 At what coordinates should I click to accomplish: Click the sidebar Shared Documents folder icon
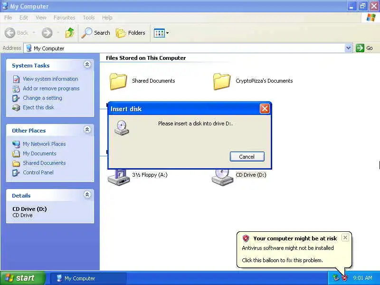(16, 163)
